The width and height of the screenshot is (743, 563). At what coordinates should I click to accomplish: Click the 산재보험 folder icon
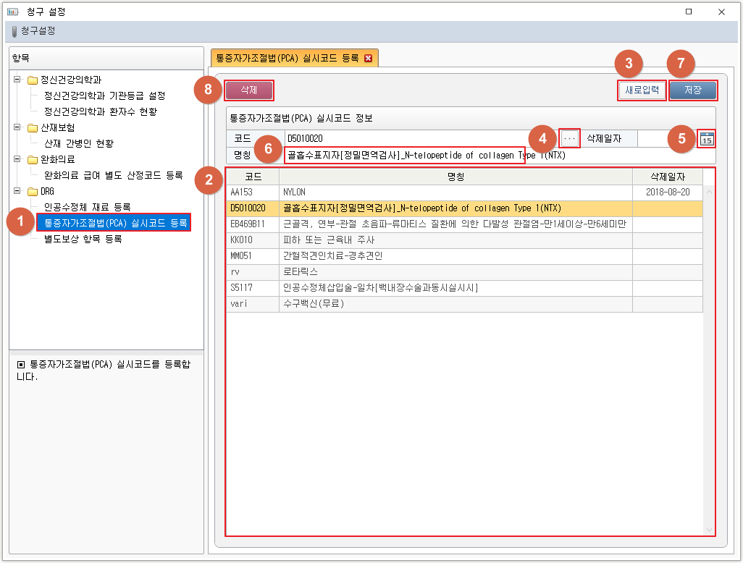click(32, 127)
